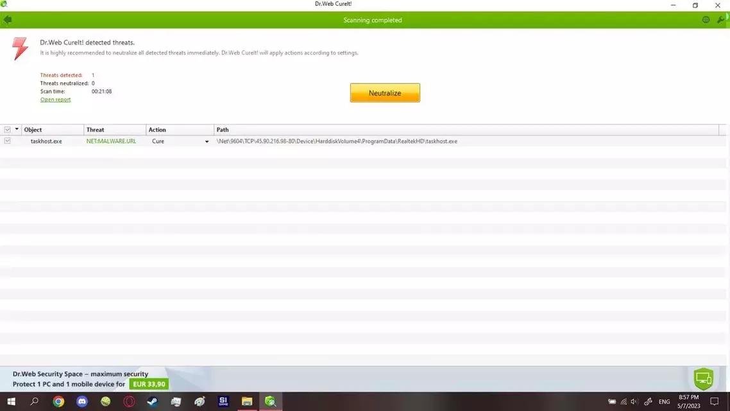This screenshot has height=411, width=730.
Task: Sort by Action column header
Action: pyautogui.click(x=180, y=130)
